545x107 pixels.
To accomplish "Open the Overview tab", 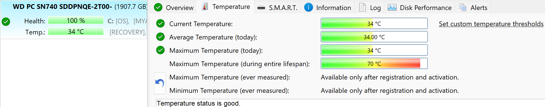I will coord(174,7).
